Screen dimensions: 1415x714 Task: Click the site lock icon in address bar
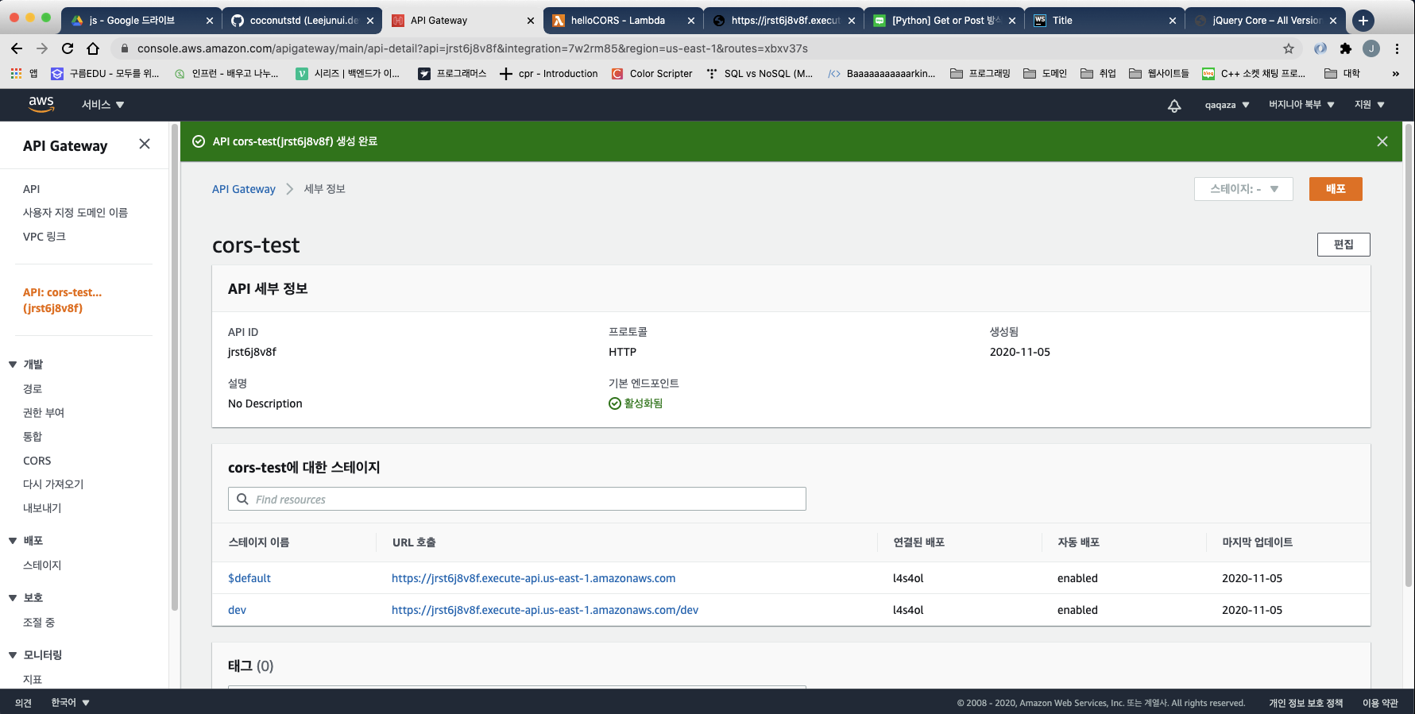[x=125, y=48]
